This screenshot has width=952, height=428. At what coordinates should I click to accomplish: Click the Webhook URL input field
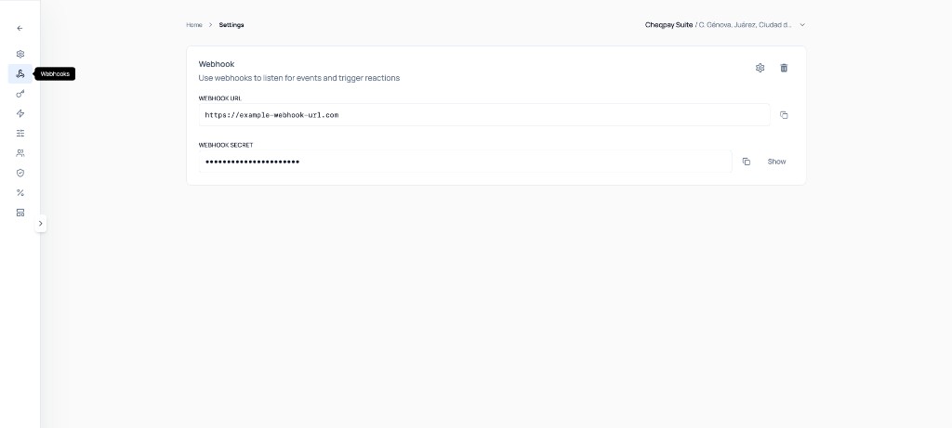(x=484, y=114)
